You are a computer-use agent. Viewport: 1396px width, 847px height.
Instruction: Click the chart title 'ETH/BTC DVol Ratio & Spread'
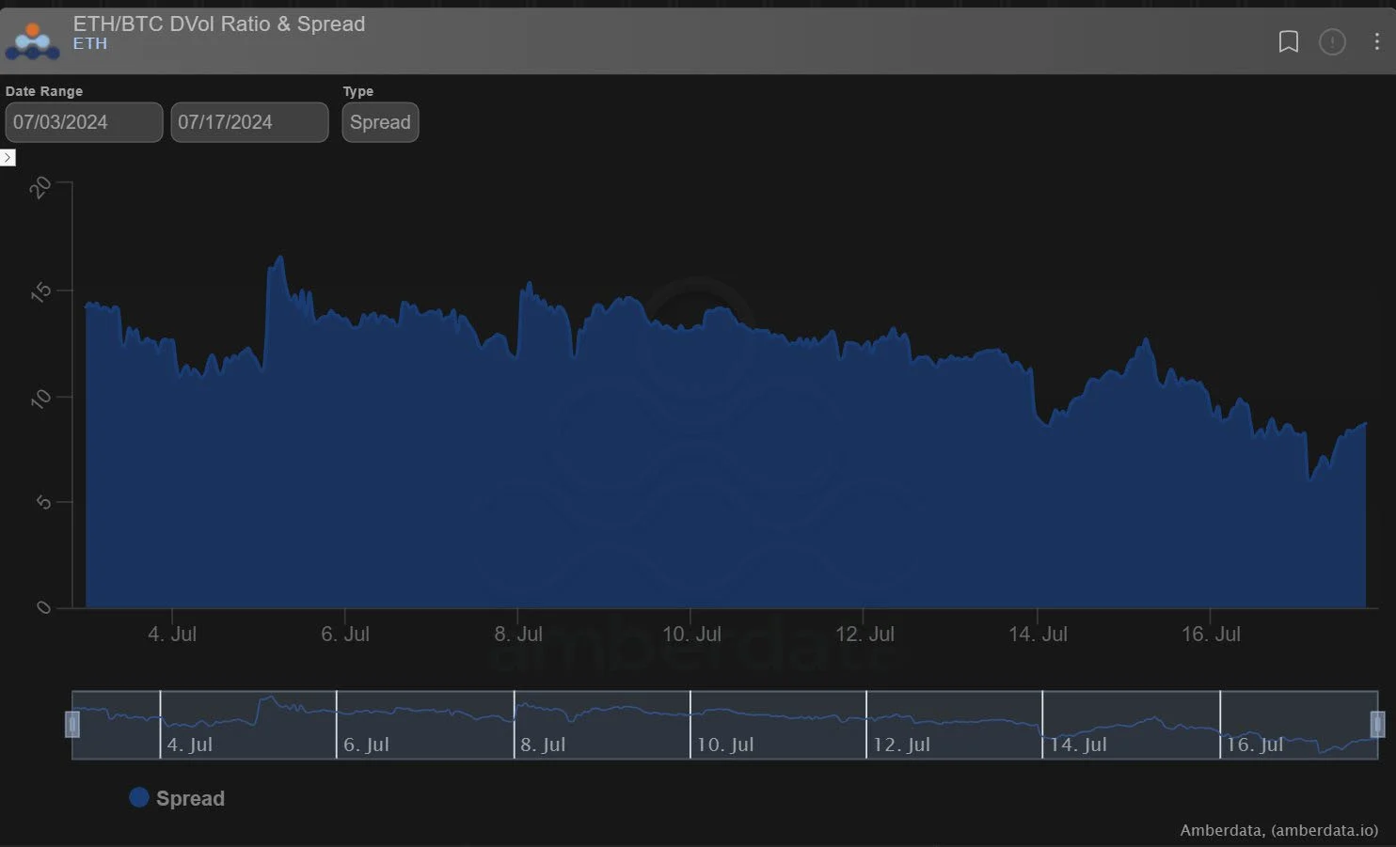click(219, 24)
